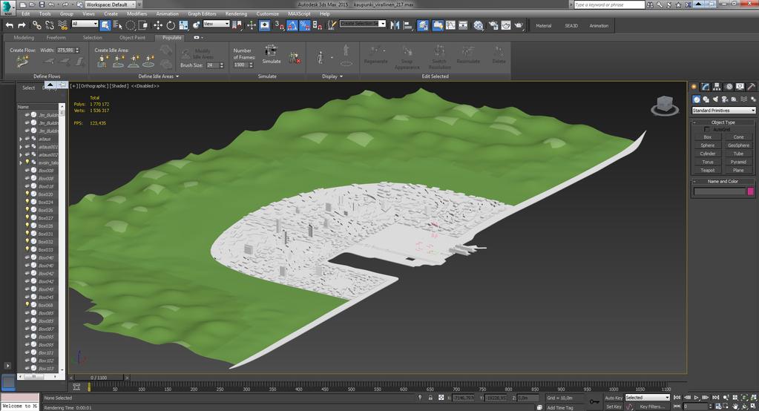Open the Utilities hammer panel tab
759x411 pixels.
click(752, 87)
